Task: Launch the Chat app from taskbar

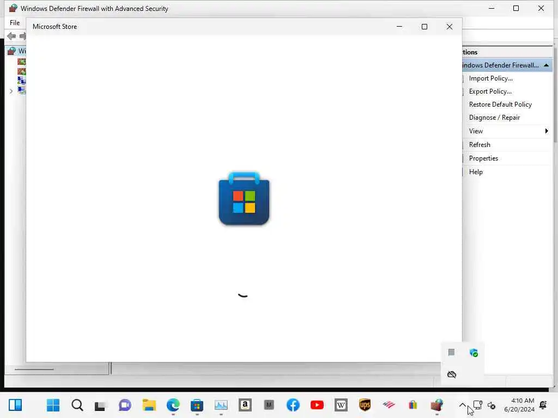Action: tap(125, 405)
